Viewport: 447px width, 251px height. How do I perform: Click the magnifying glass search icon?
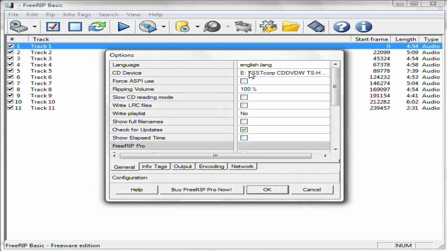click(212, 27)
